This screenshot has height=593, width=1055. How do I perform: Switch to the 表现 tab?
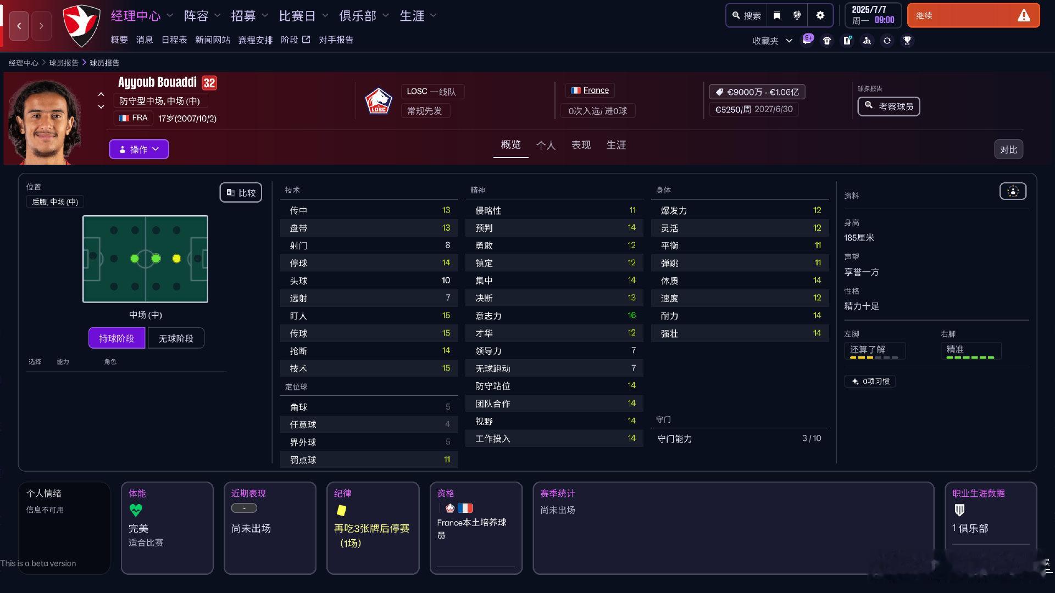(581, 145)
